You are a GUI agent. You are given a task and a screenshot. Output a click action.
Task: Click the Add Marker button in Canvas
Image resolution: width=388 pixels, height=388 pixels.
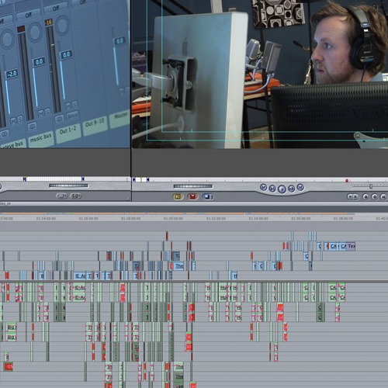(x=365, y=197)
